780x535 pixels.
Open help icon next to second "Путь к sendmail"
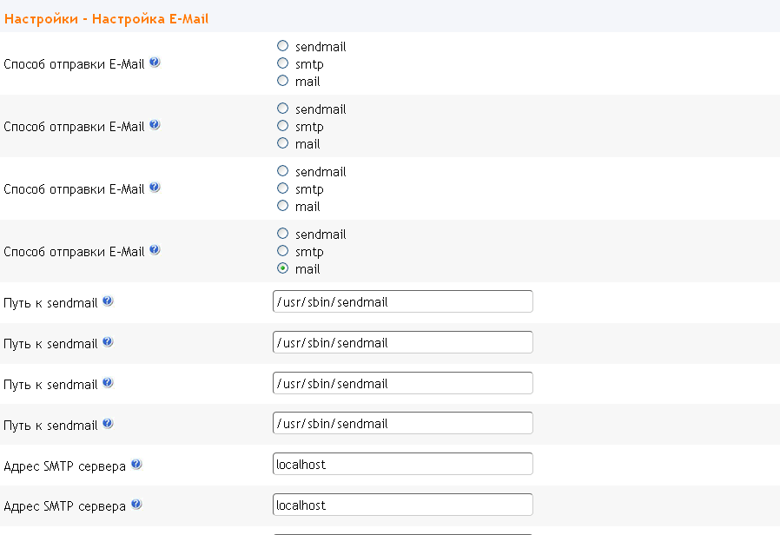tap(108, 342)
